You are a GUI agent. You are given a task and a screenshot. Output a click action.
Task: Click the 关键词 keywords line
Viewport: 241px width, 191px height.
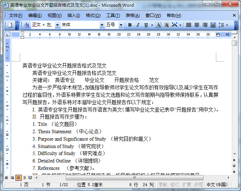(95, 80)
